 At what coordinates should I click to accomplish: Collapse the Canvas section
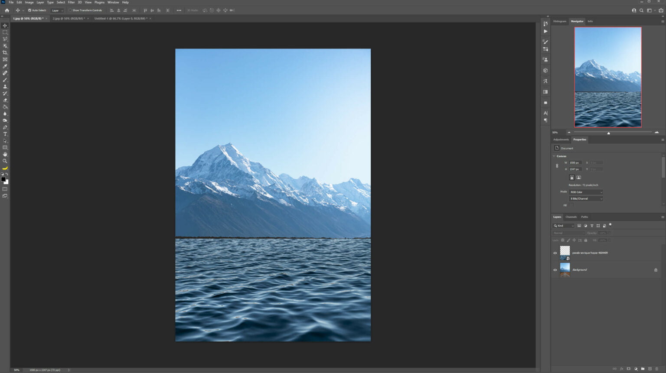pyautogui.click(x=554, y=156)
